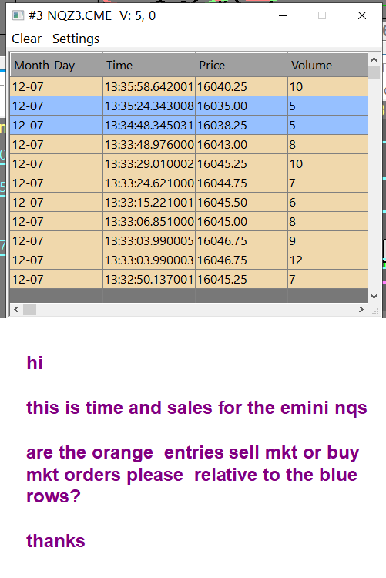Close the NQZ3.CME window

[362, 15]
